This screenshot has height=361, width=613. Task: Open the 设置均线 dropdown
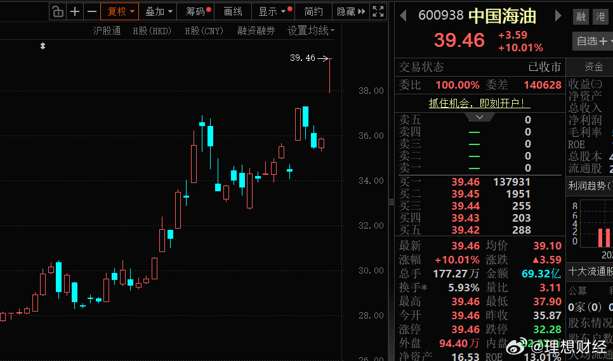pyautogui.click(x=311, y=30)
